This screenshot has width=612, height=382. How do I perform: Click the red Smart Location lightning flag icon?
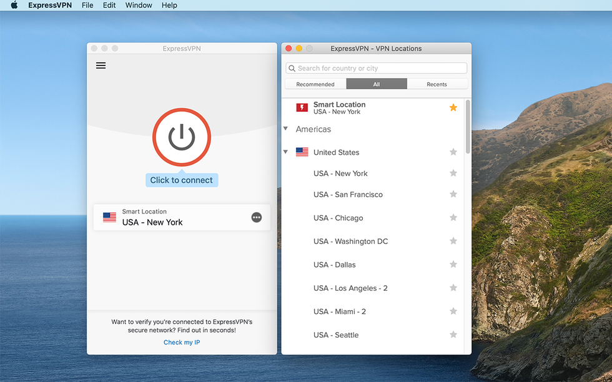[302, 107]
